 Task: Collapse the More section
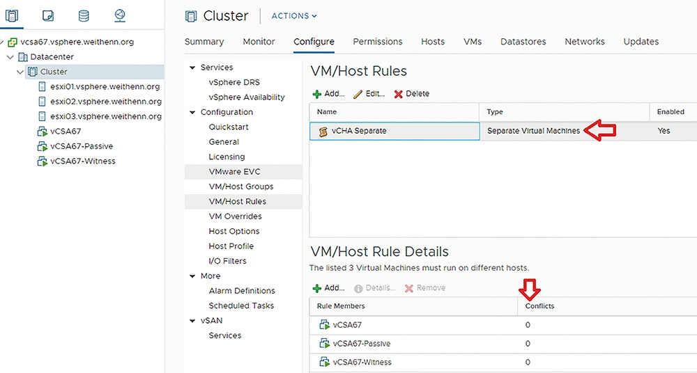pos(192,276)
